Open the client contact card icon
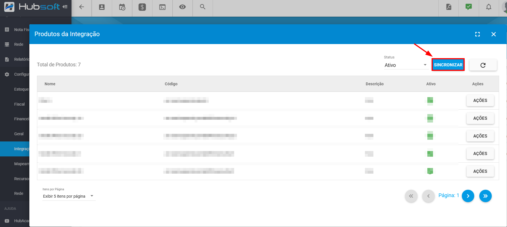This screenshot has width=507, height=227. pyautogui.click(x=102, y=7)
